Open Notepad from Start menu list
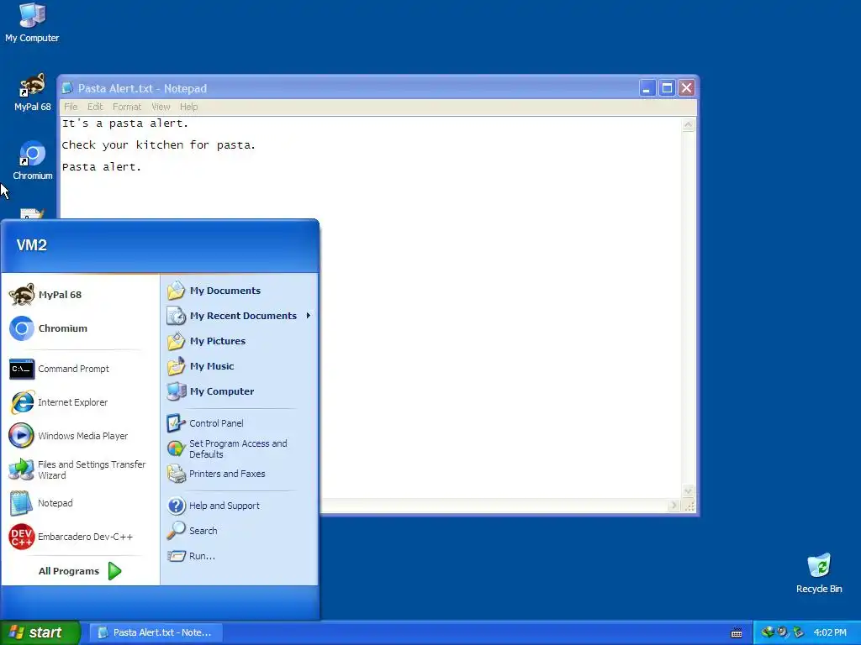This screenshot has width=861, height=645. 81,504
